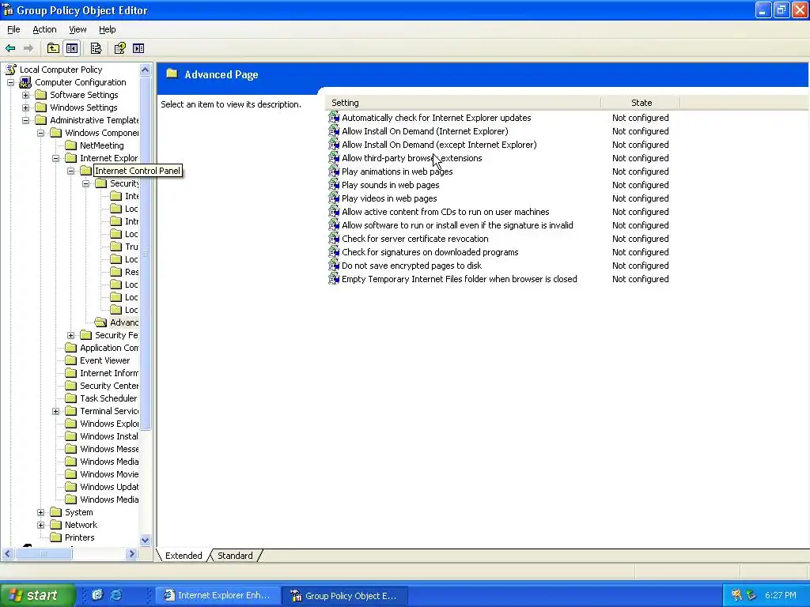The height and width of the screenshot is (607, 810).
Task: Click the Group Policy Object Editor title bar icon
Action: pyautogui.click(x=8, y=9)
